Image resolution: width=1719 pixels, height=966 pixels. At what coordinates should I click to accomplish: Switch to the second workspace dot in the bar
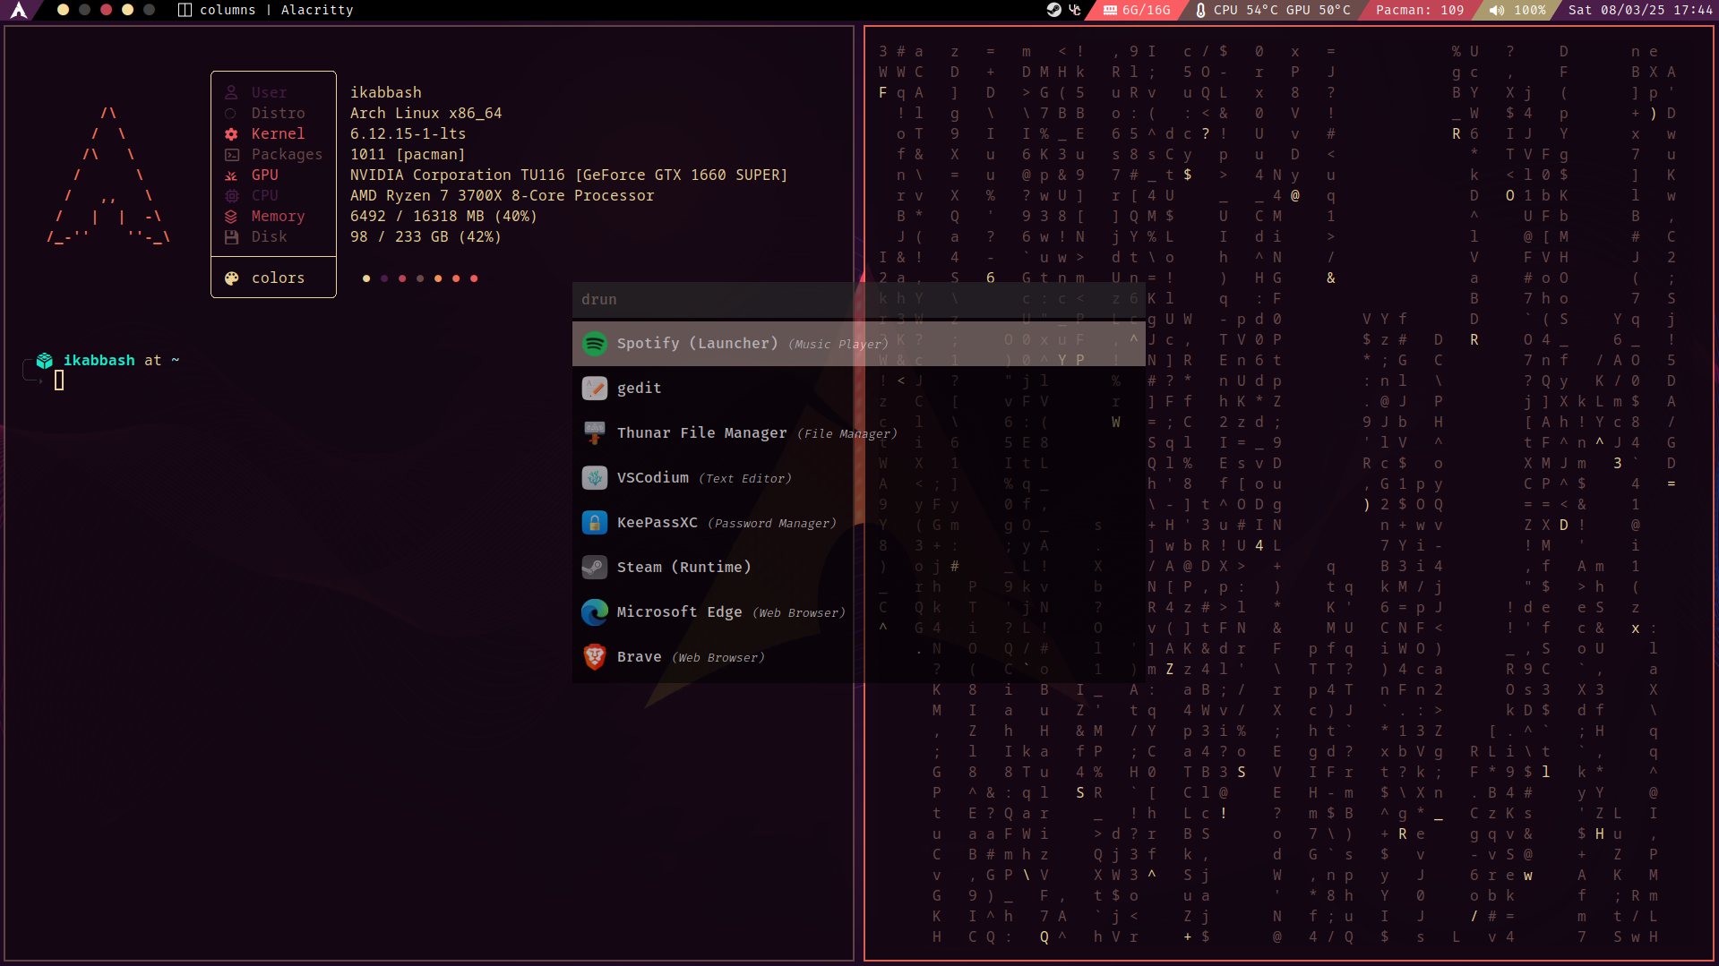84,10
